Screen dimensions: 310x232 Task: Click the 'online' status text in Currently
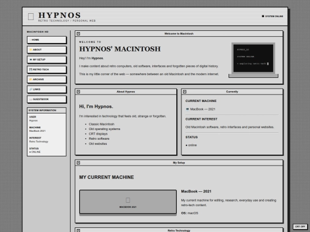191,145
